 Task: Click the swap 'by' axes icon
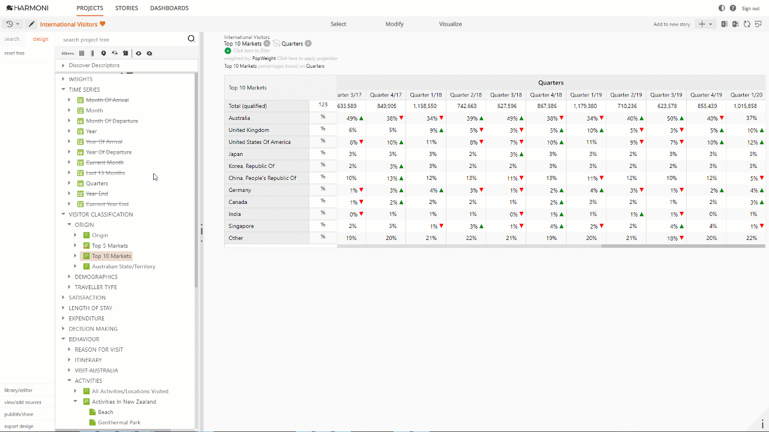pyautogui.click(x=276, y=43)
